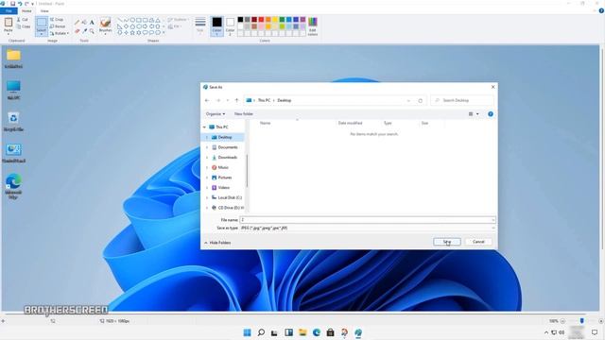Pick the green color in the palette
This screenshot has width=605, height=340.
(282, 19)
